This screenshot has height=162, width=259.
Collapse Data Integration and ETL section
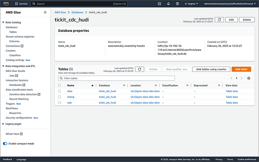click(3, 66)
